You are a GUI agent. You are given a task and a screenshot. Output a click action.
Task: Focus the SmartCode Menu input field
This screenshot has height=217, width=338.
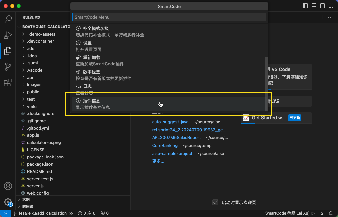(169, 17)
